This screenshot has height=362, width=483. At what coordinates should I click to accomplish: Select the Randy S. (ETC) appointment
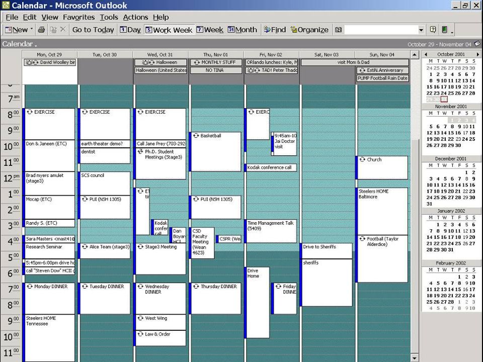pyautogui.click(x=49, y=223)
